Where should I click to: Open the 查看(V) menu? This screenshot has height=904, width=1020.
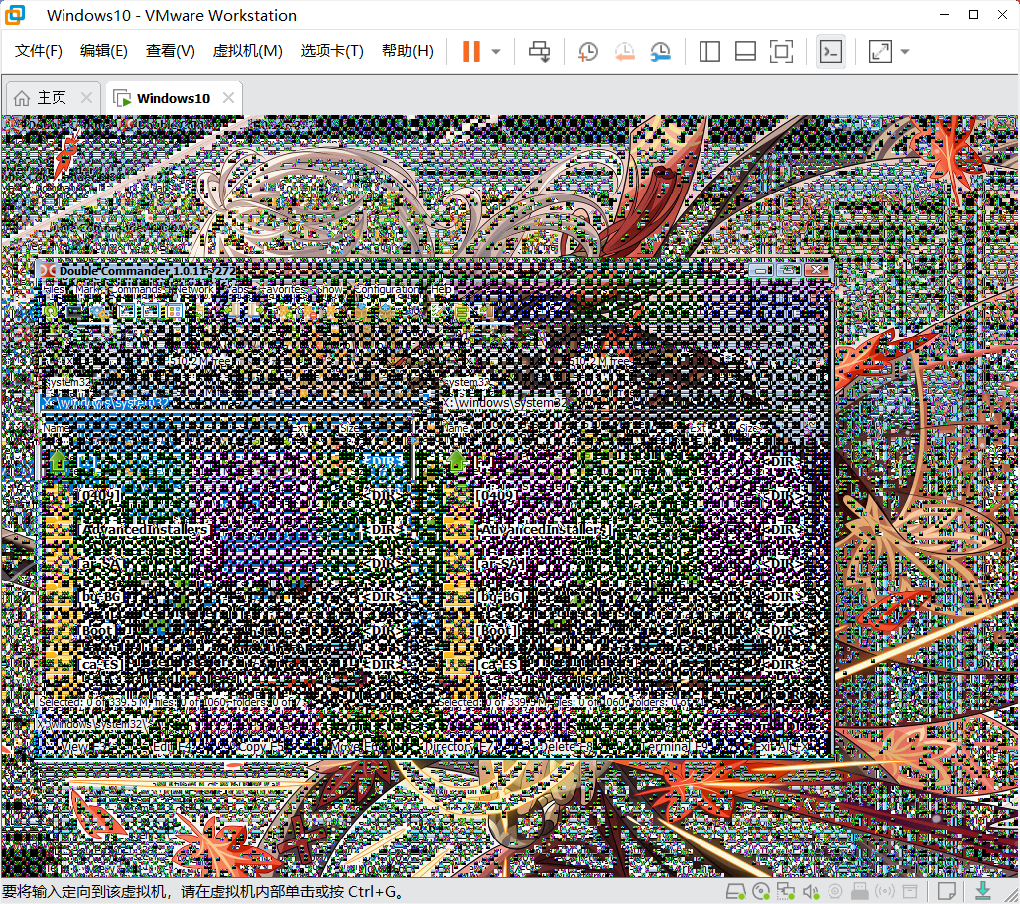tap(170, 51)
